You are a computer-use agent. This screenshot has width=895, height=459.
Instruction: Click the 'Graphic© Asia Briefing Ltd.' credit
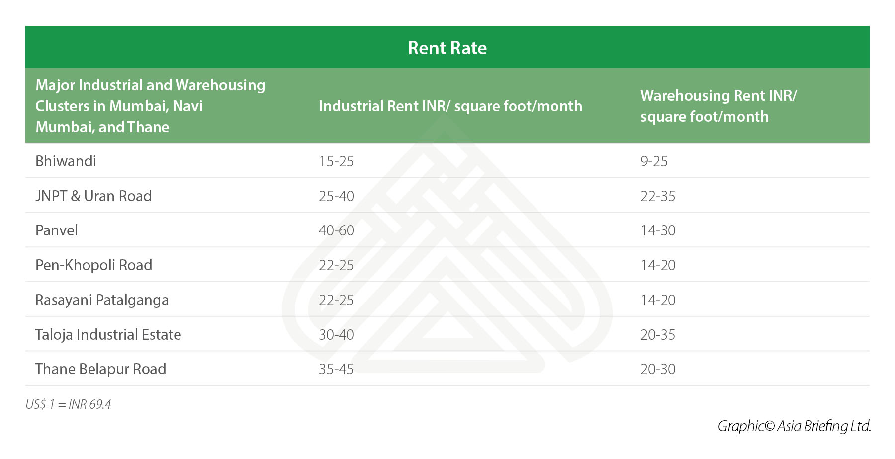pyautogui.click(x=794, y=426)
